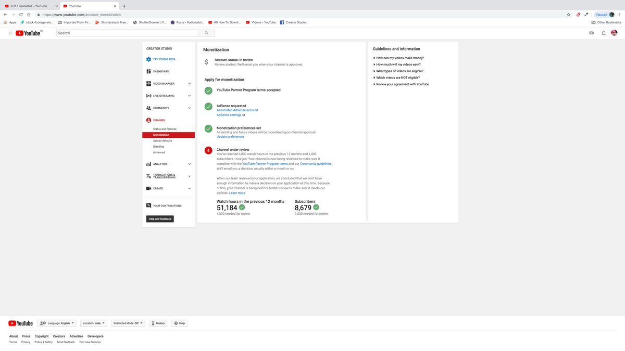Open the Apps bookmark shortcut
Viewport: 625px width, 351px height.
(10, 22)
